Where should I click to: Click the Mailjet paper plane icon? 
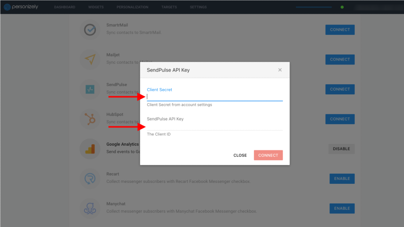[90, 60]
